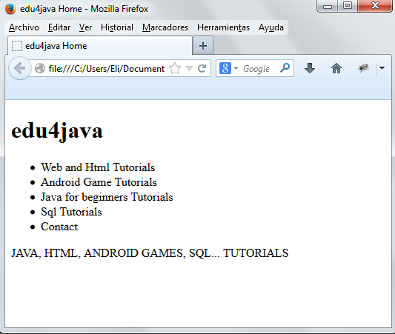Click into the file:/// address bar

tap(106, 68)
